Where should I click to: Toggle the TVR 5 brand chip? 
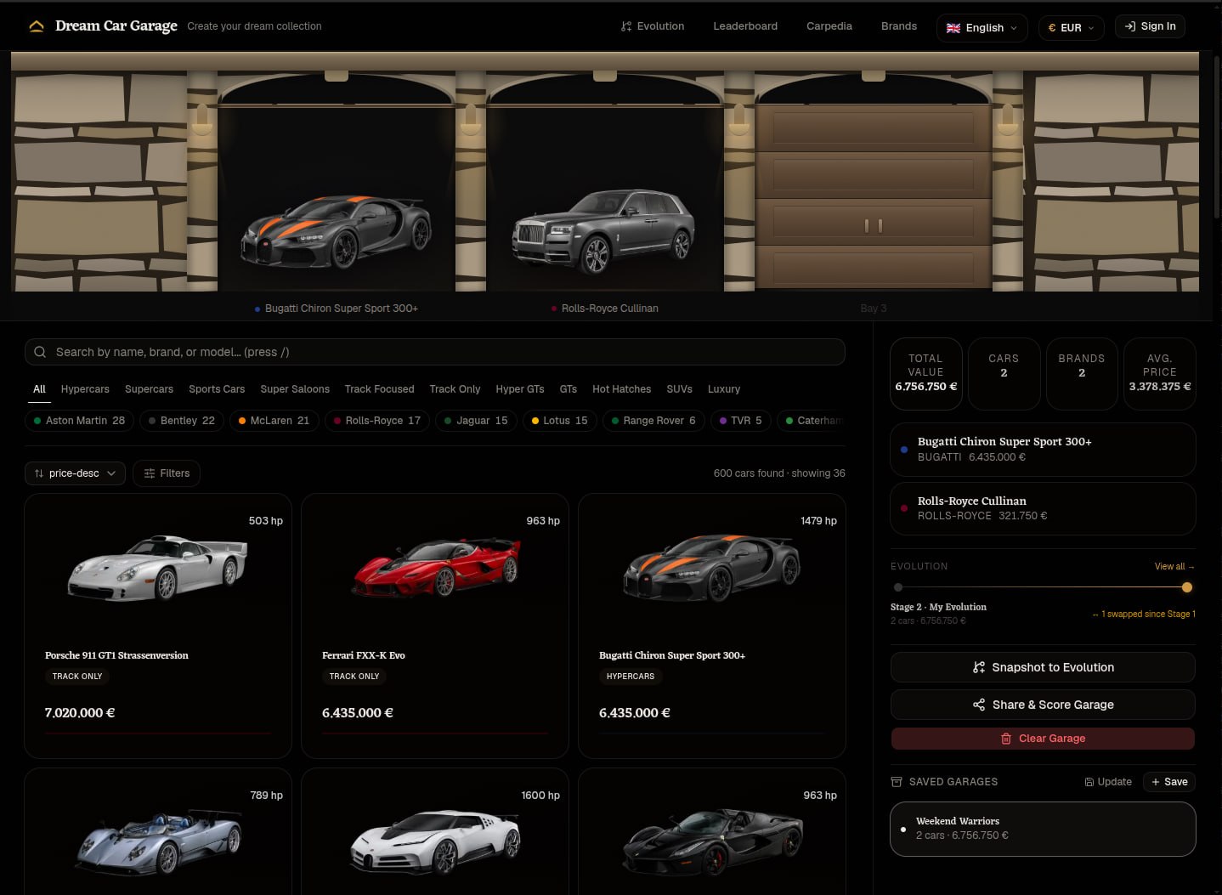pos(741,421)
